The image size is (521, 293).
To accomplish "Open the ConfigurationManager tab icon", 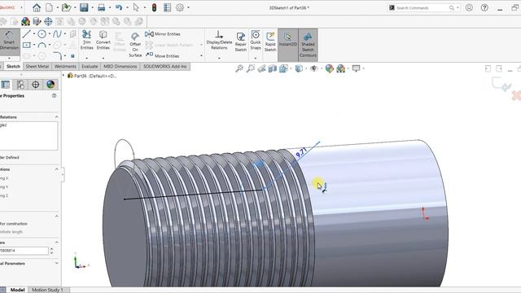I will (x=20, y=85).
